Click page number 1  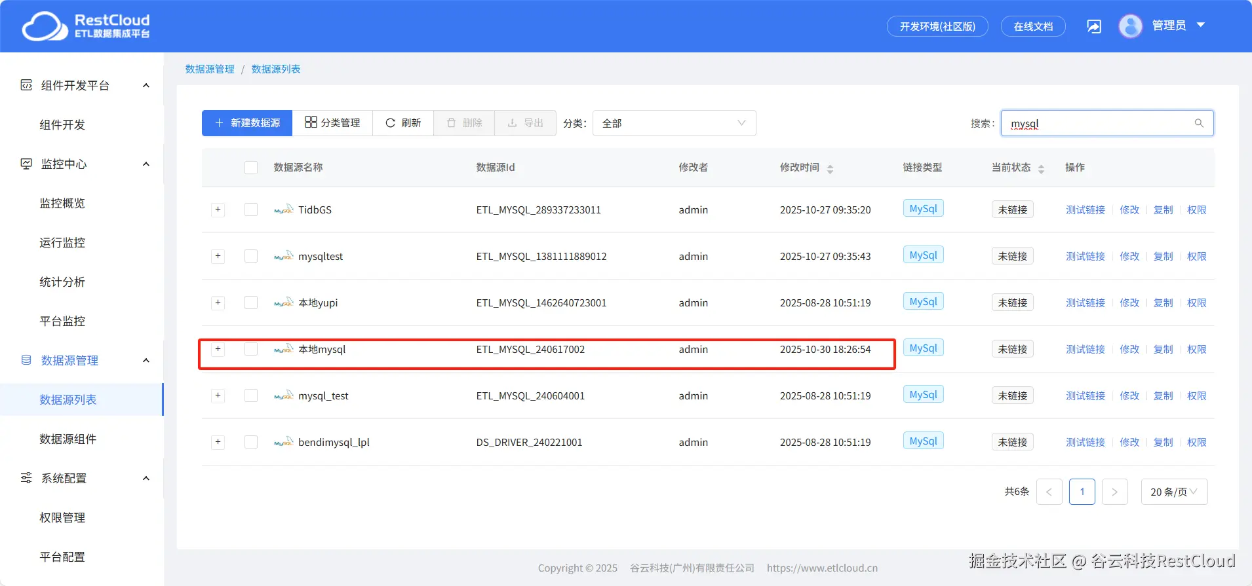click(1082, 492)
